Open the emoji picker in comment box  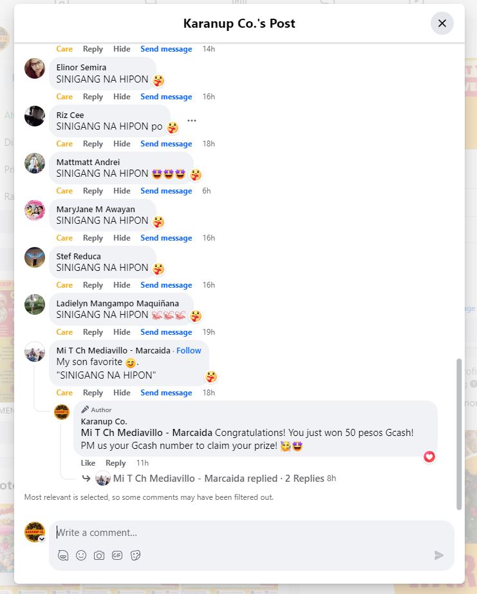(81, 555)
